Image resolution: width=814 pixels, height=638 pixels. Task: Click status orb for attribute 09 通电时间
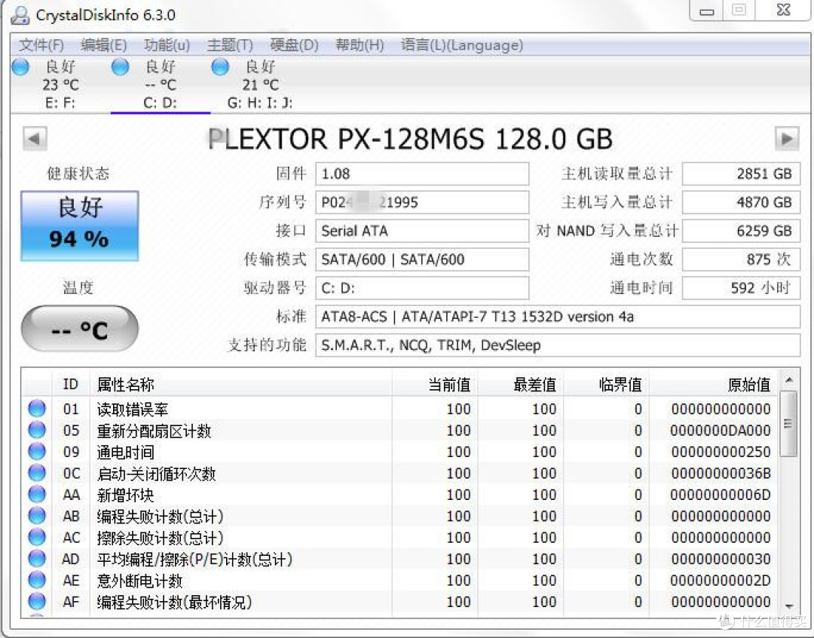click(37, 452)
